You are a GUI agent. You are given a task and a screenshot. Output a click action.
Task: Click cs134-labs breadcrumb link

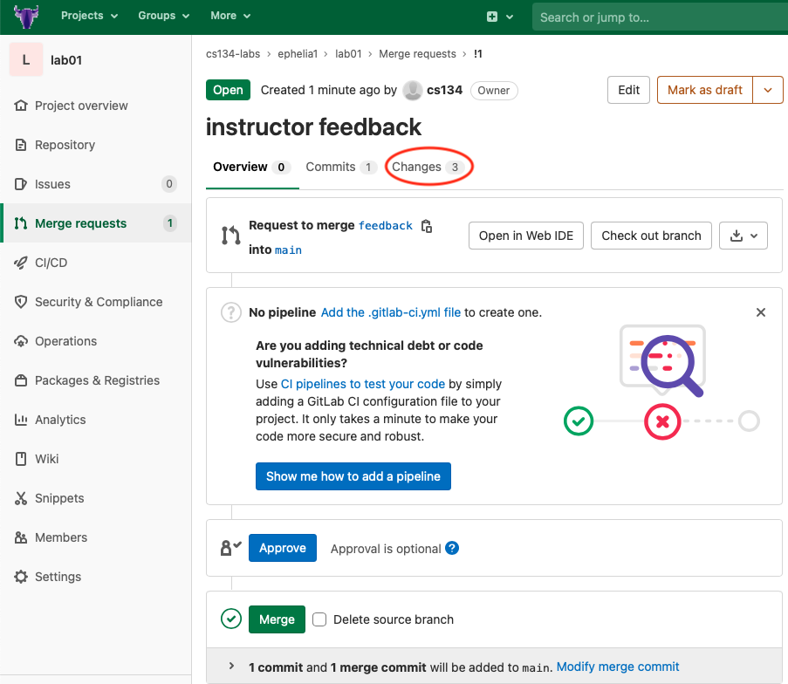[x=233, y=54]
